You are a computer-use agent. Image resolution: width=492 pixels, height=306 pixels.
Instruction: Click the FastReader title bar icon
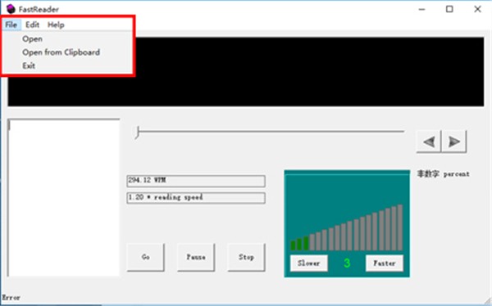(11, 9)
